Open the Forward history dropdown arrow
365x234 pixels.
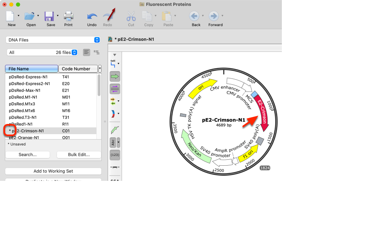tap(222, 16)
